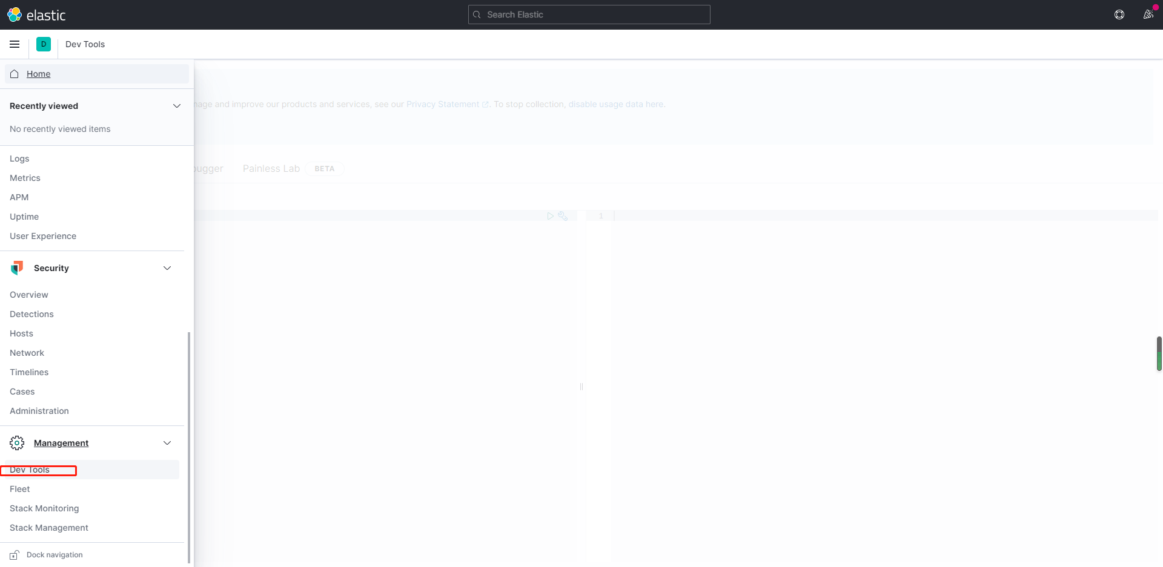
Task: Open Timelines page
Action: point(29,372)
